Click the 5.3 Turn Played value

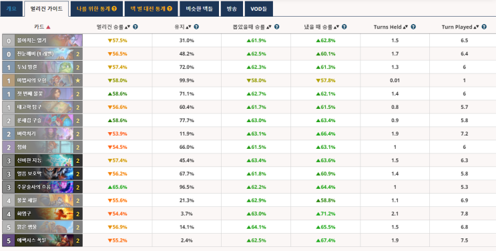click(x=465, y=187)
